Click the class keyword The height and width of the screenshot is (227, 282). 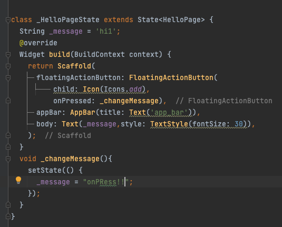coord(22,20)
